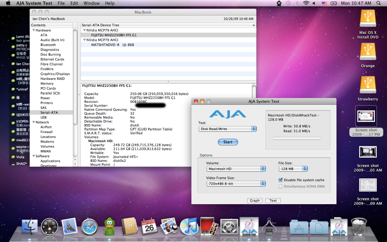Open the Apple menu
This screenshot has height=242, width=387.
click(x=8, y=3)
